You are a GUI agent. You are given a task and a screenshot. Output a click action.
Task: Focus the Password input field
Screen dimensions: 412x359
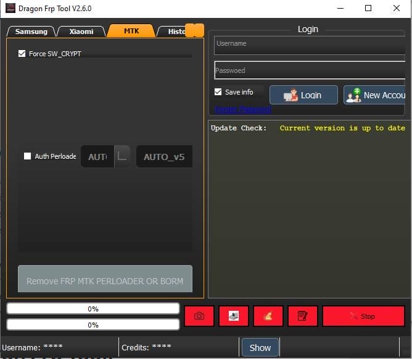tap(310, 70)
